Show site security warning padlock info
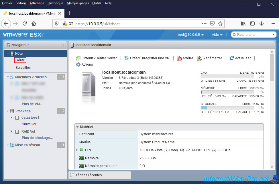Image resolution: width=279 pixels, height=184 pixels. coord(65,24)
